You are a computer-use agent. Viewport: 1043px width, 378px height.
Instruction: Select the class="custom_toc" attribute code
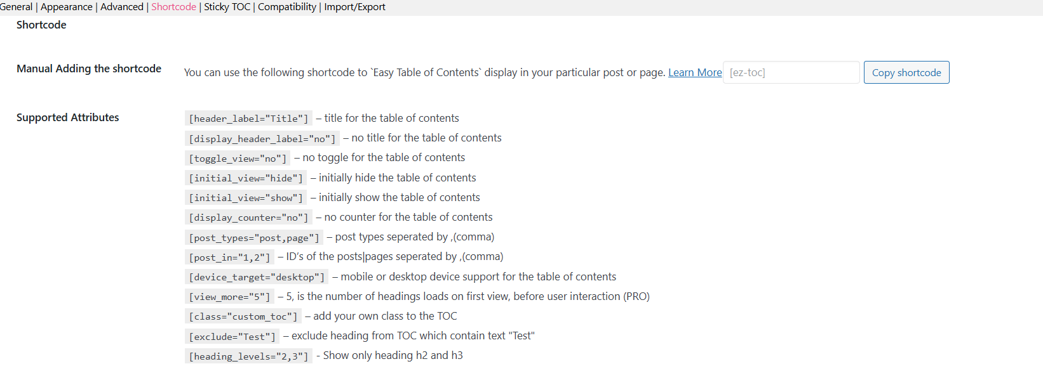pos(243,316)
